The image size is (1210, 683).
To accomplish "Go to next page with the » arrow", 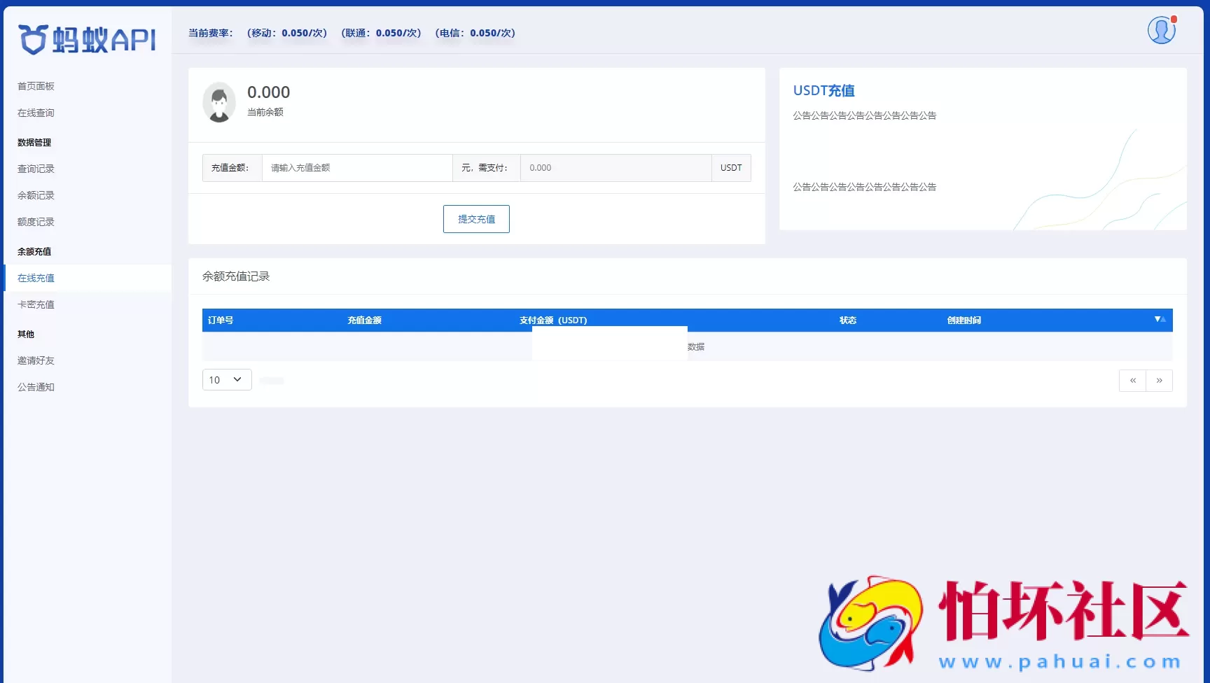I will pos(1160,380).
